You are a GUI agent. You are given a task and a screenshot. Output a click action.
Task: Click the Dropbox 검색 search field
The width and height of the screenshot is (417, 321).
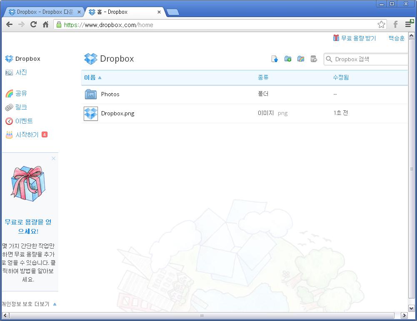point(366,59)
